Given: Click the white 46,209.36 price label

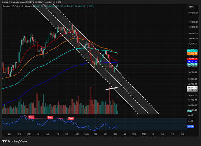Looking at the screenshot, I should point(192,87).
